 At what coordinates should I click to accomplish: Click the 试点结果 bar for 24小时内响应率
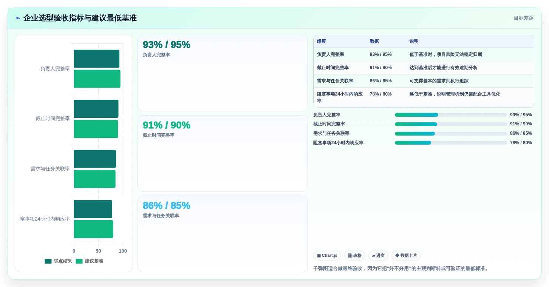(x=93, y=209)
